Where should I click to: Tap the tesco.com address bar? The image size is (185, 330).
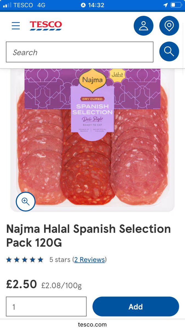(92, 324)
